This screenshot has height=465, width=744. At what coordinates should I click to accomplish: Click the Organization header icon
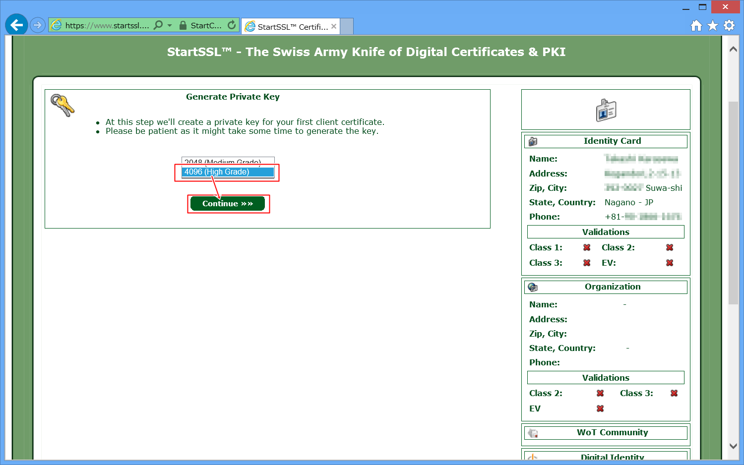pos(533,287)
